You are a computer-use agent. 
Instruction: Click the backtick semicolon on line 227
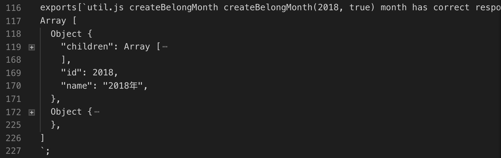45,150
